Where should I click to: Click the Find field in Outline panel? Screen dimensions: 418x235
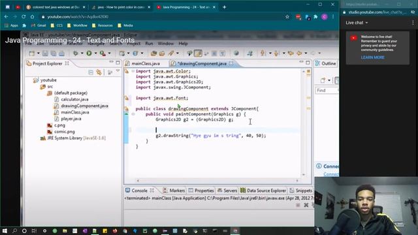pyautogui.click(x=327, y=90)
